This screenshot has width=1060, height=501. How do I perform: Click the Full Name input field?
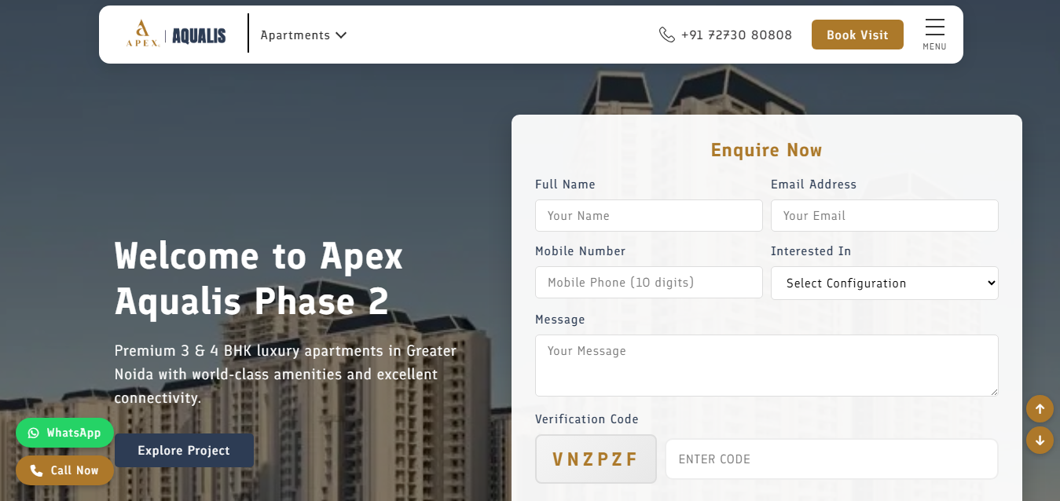649,215
